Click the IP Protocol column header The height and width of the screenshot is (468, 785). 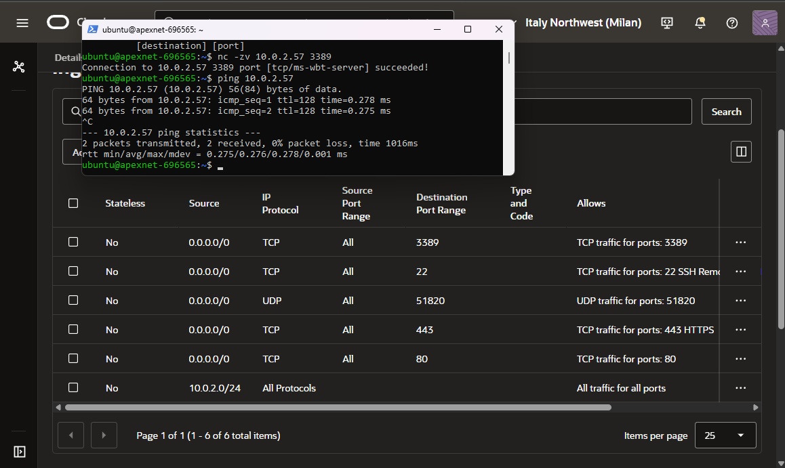[x=280, y=203]
